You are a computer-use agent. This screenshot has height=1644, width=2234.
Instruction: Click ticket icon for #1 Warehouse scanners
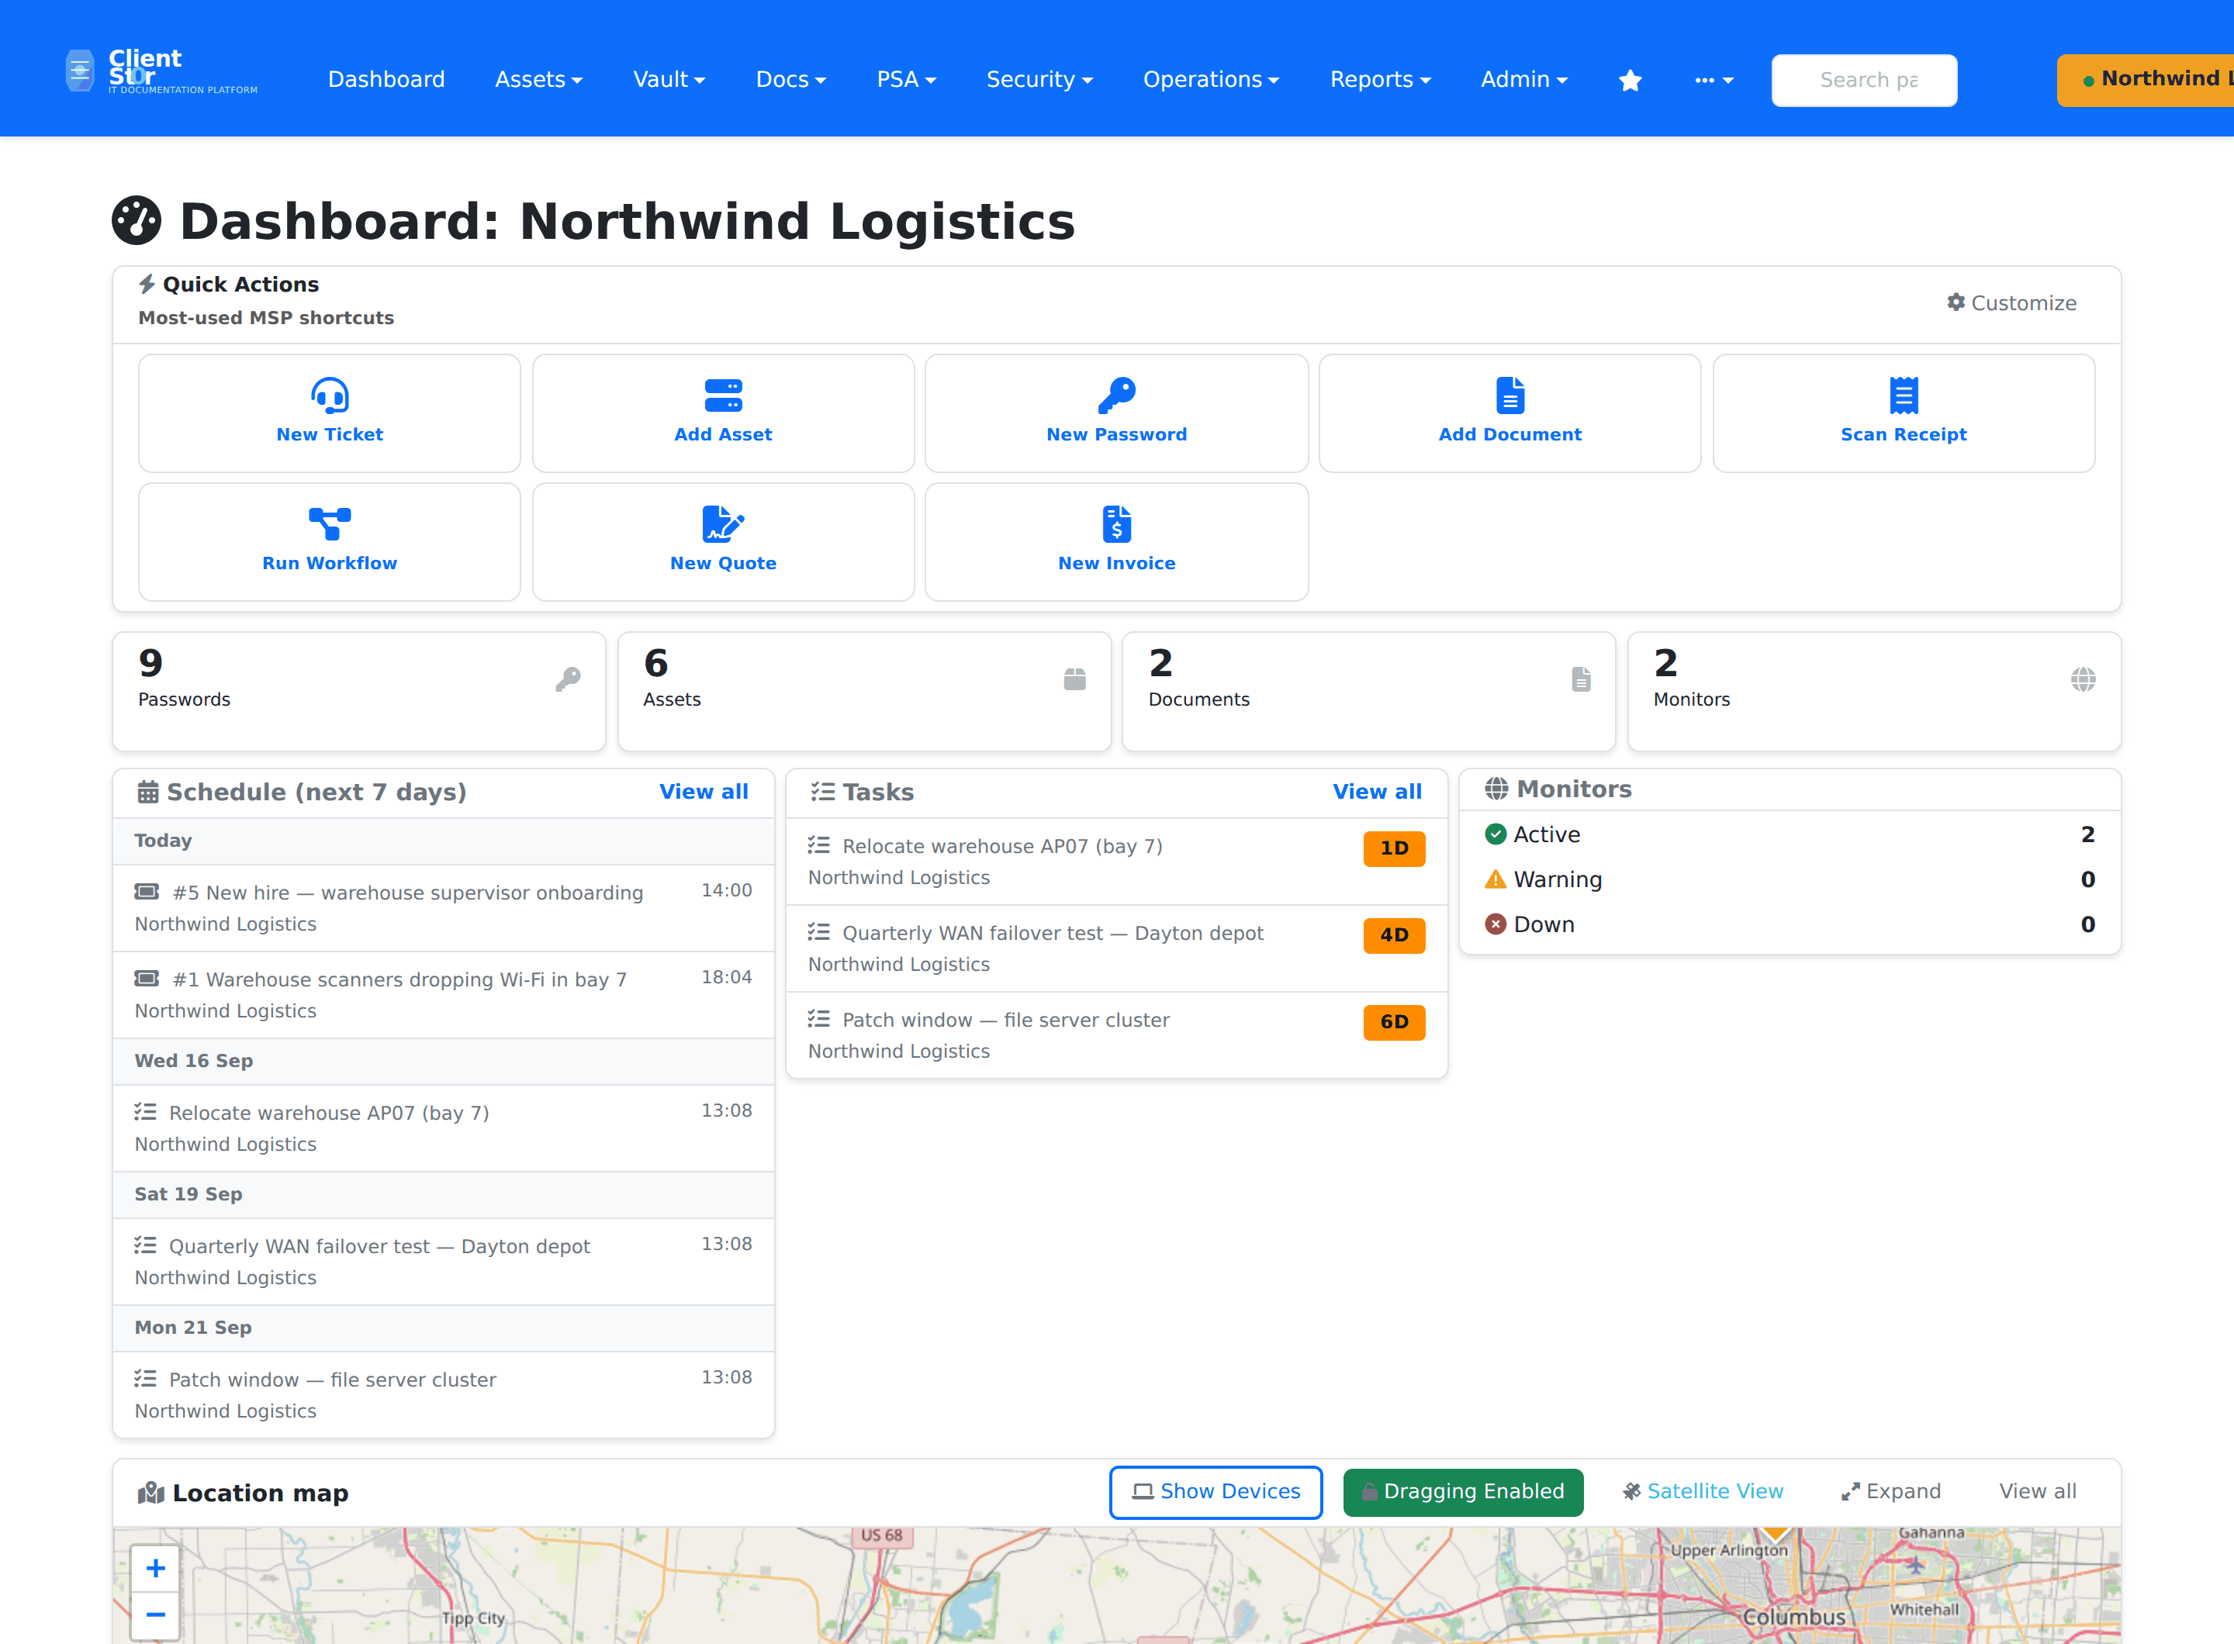147,977
